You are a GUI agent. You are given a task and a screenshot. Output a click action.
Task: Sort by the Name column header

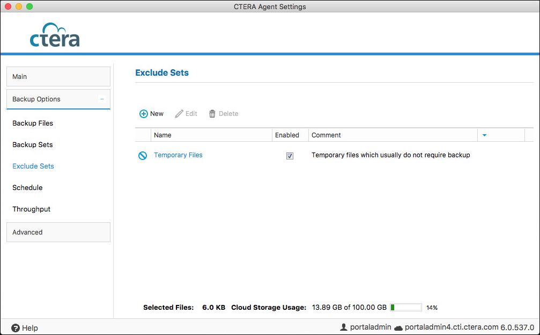[x=211, y=135]
